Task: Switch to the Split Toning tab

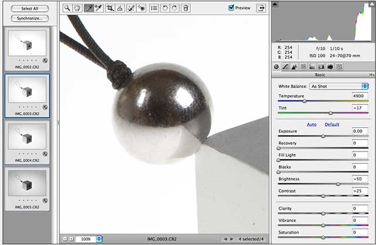Action: click(312, 66)
